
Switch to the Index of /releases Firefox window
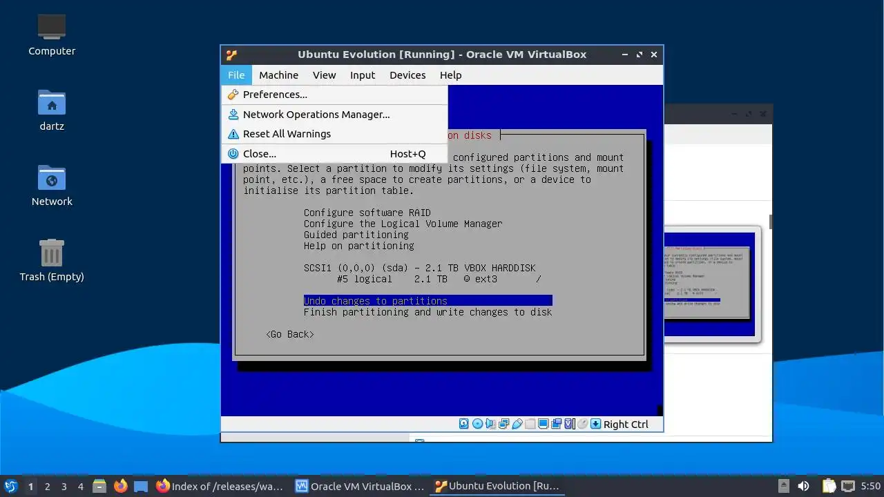(x=220, y=486)
